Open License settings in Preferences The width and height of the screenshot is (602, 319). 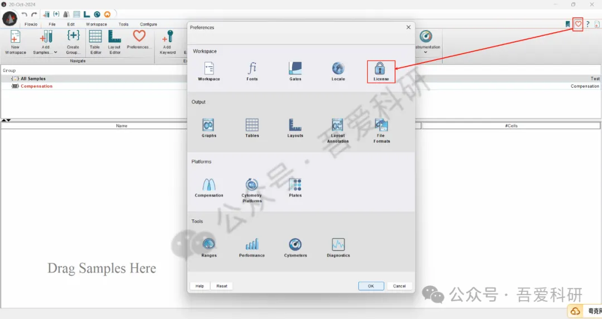coord(380,71)
